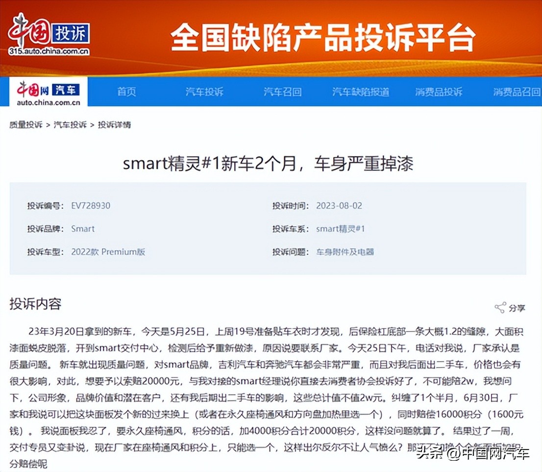Image resolution: width=542 pixels, height=472 pixels.
Task: Click the smart精灵#1 车系 value
Action: pos(342,229)
